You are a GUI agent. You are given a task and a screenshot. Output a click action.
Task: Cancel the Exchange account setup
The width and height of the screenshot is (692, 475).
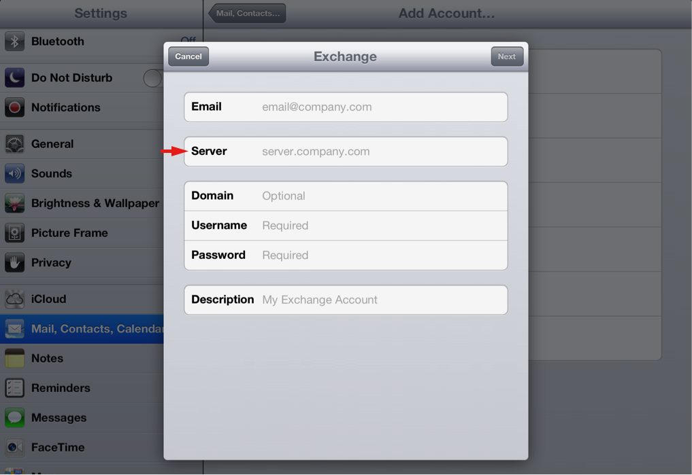point(188,56)
